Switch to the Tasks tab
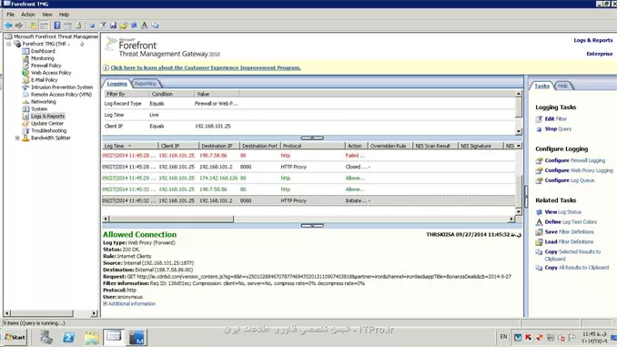 tap(541, 86)
